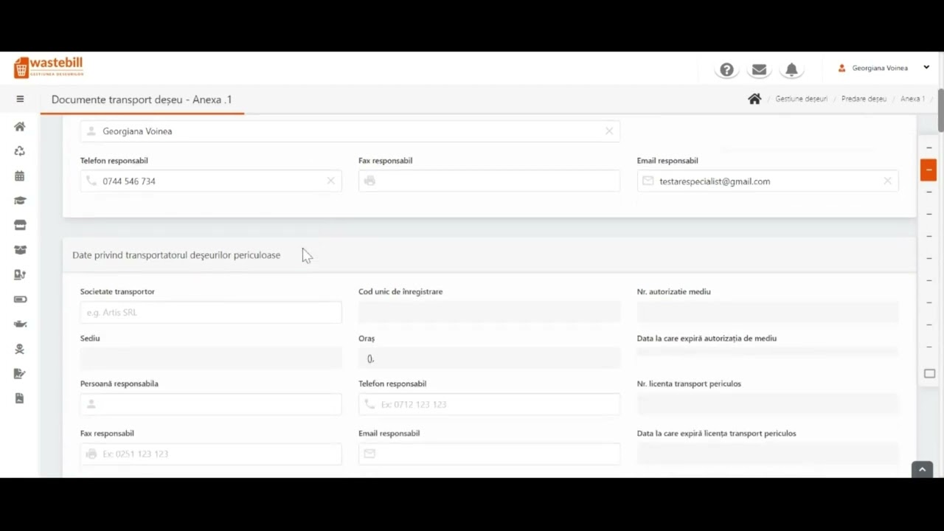This screenshot has height=531, width=944.
Task: Open the open-box packaging icon
Action: (20, 250)
